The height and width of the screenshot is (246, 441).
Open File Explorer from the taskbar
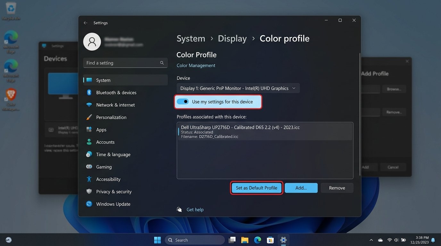(245, 240)
